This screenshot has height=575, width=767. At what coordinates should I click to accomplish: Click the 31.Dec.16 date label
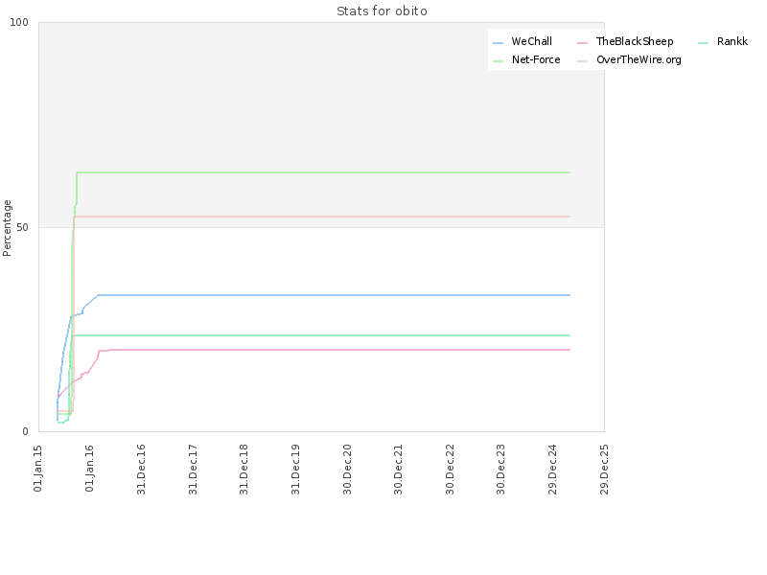141,470
